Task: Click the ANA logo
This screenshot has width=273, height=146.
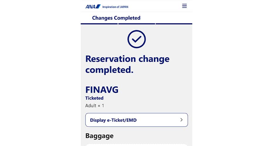Action: coord(93,6)
